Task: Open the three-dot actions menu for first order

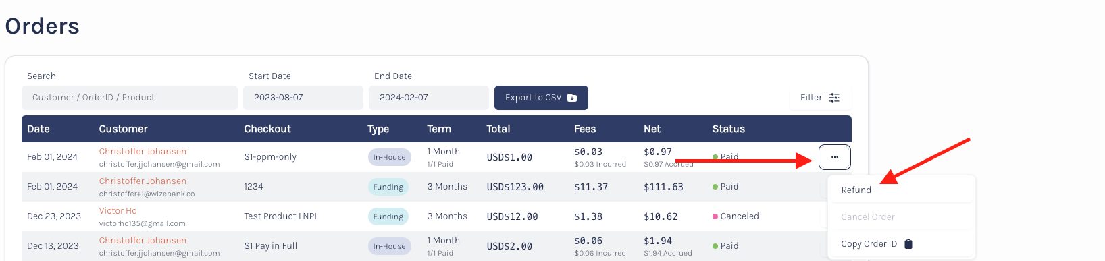Action: (x=834, y=157)
